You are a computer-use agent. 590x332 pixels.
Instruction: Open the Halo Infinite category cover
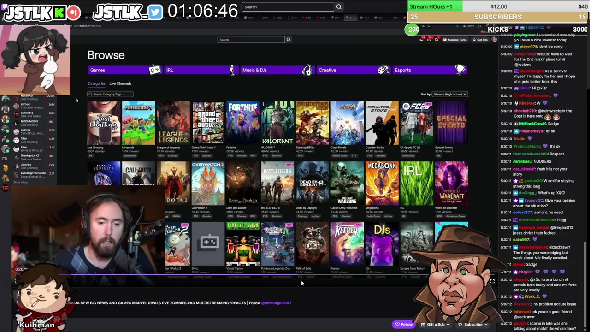[104, 173]
